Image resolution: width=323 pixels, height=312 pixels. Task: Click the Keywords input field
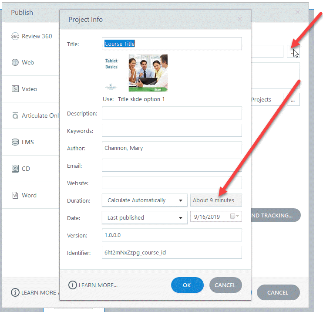point(172,130)
